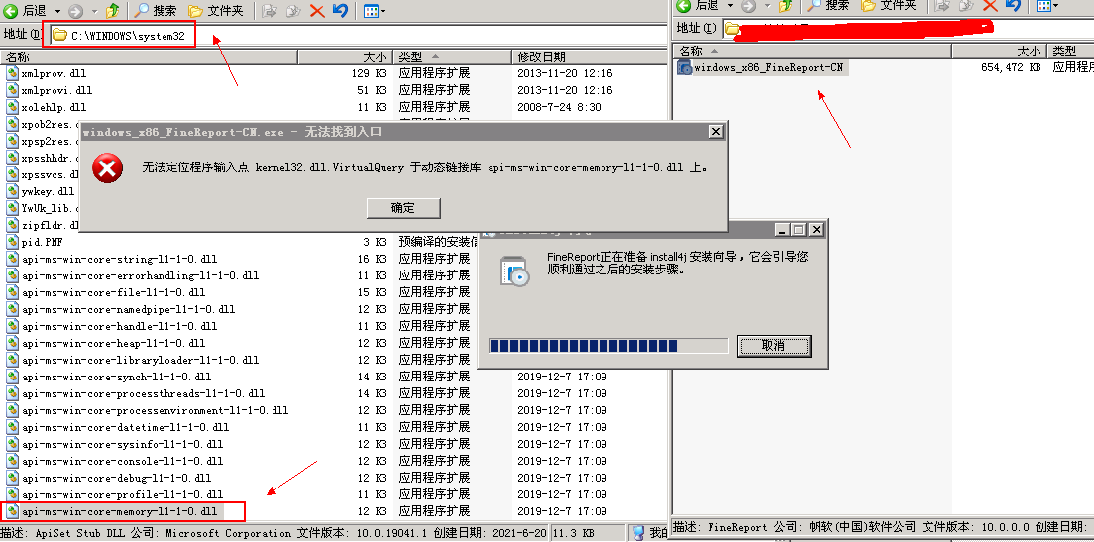Go up one folder in system32 window
This screenshot has height=542, width=1094.
(x=113, y=11)
